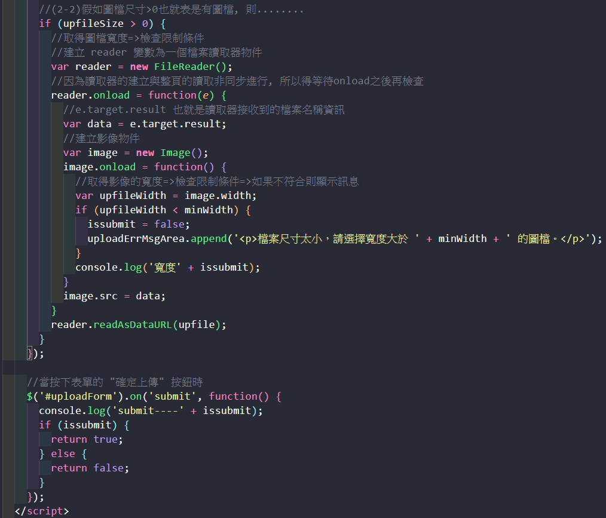Image resolution: width=606 pixels, height=518 pixels.
Task: Click the return false statement
Action: pyautogui.click(x=90, y=468)
